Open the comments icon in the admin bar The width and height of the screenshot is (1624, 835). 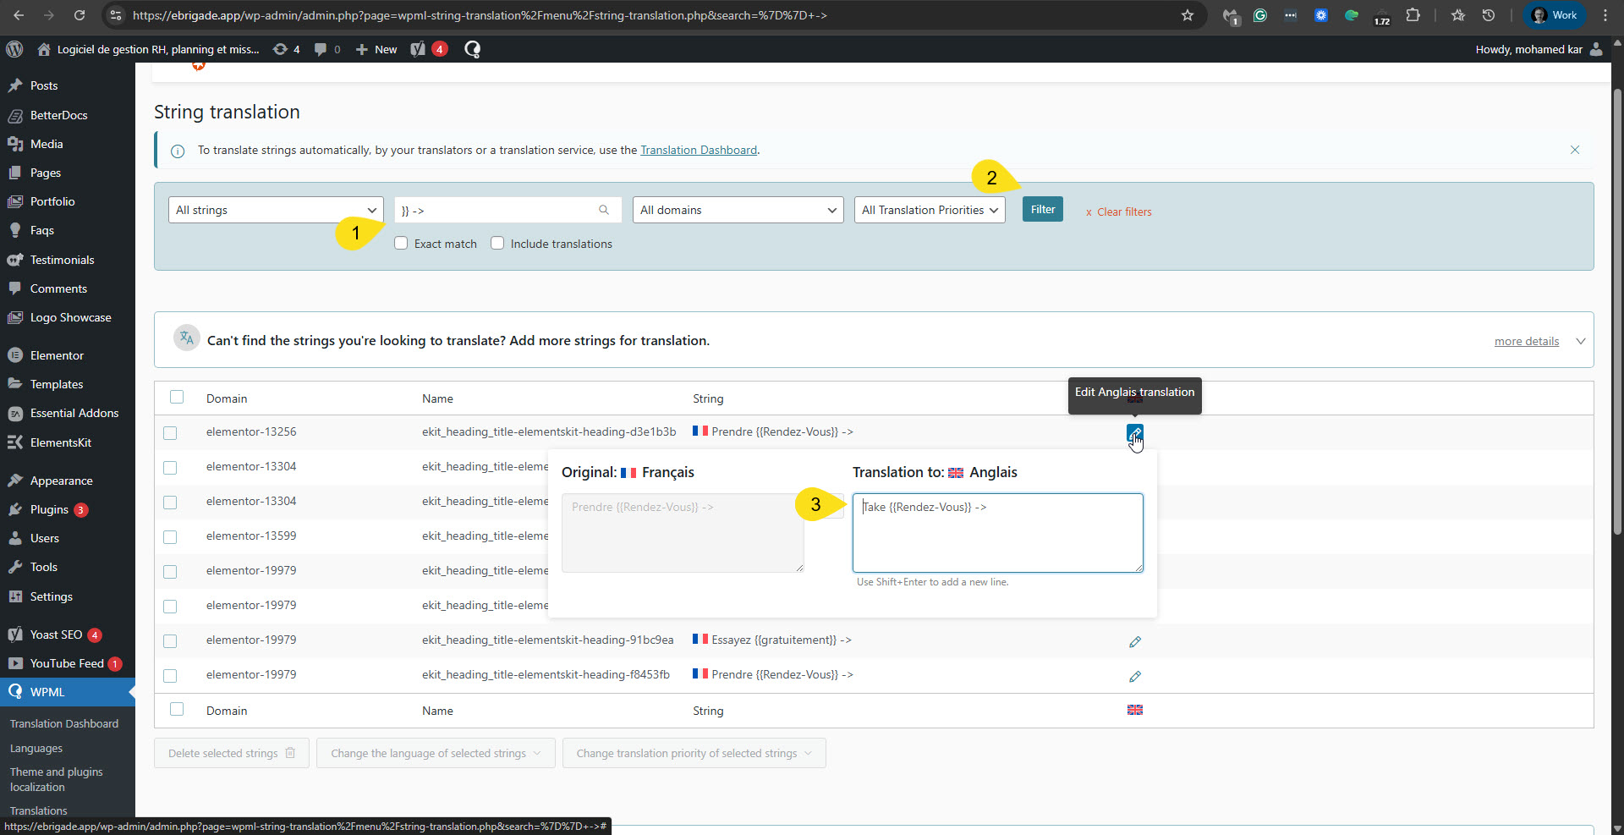pyautogui.click(x=321, y=49)
